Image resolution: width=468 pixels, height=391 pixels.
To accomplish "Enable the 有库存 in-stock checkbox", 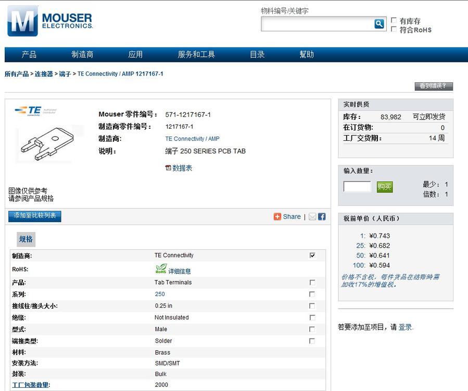I will pos(394,21).
